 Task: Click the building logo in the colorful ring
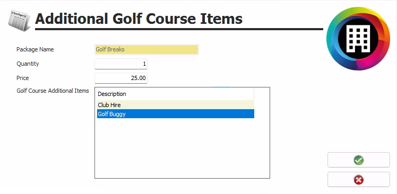[x=358, y=39]
